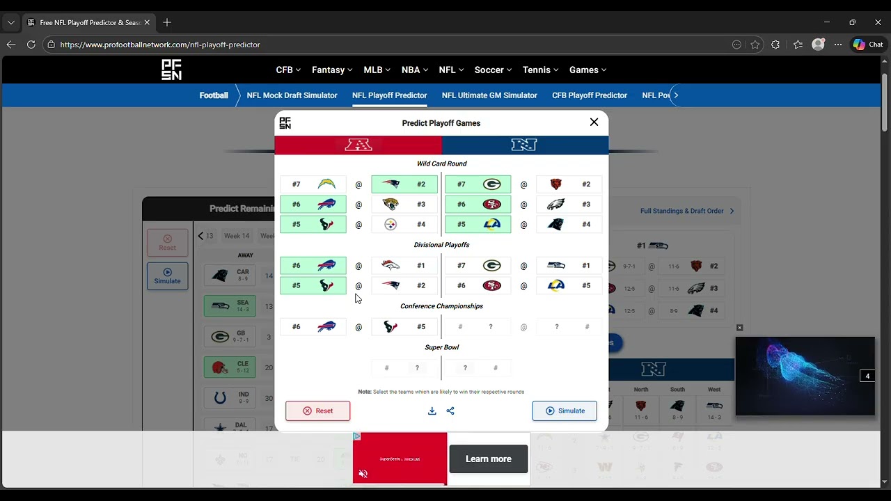Expand the Soccer menu
Screen dimensions: 891x501
493,70
